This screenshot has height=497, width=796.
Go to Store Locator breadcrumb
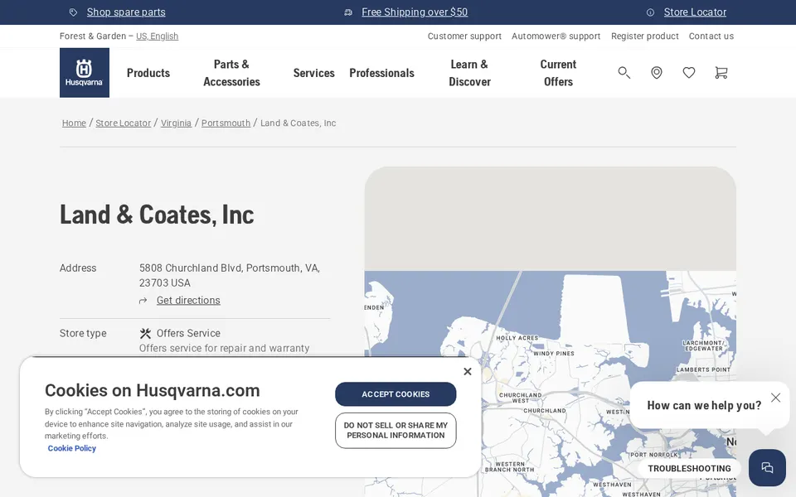point(124,123)
